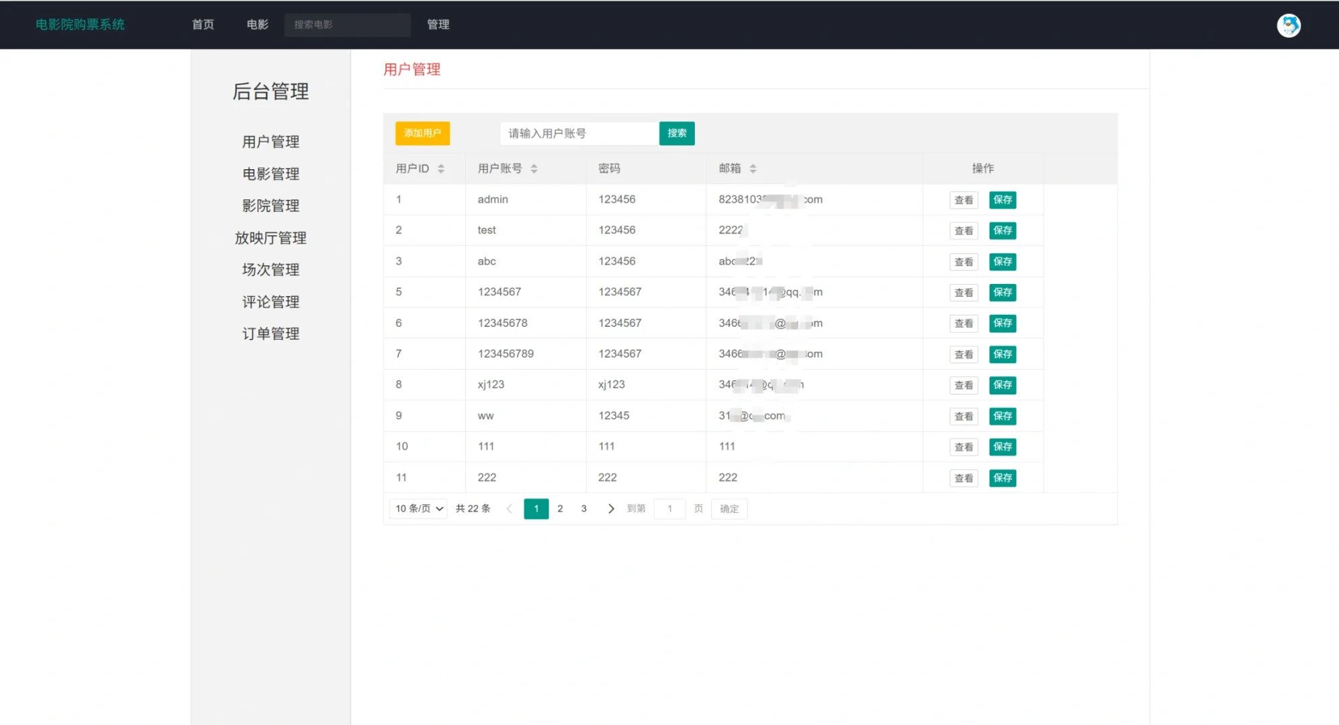Image resolution: width=1339 pixels, height=725 pixels.
Task: Click the user avatar icon in header
Action: 1288,26
